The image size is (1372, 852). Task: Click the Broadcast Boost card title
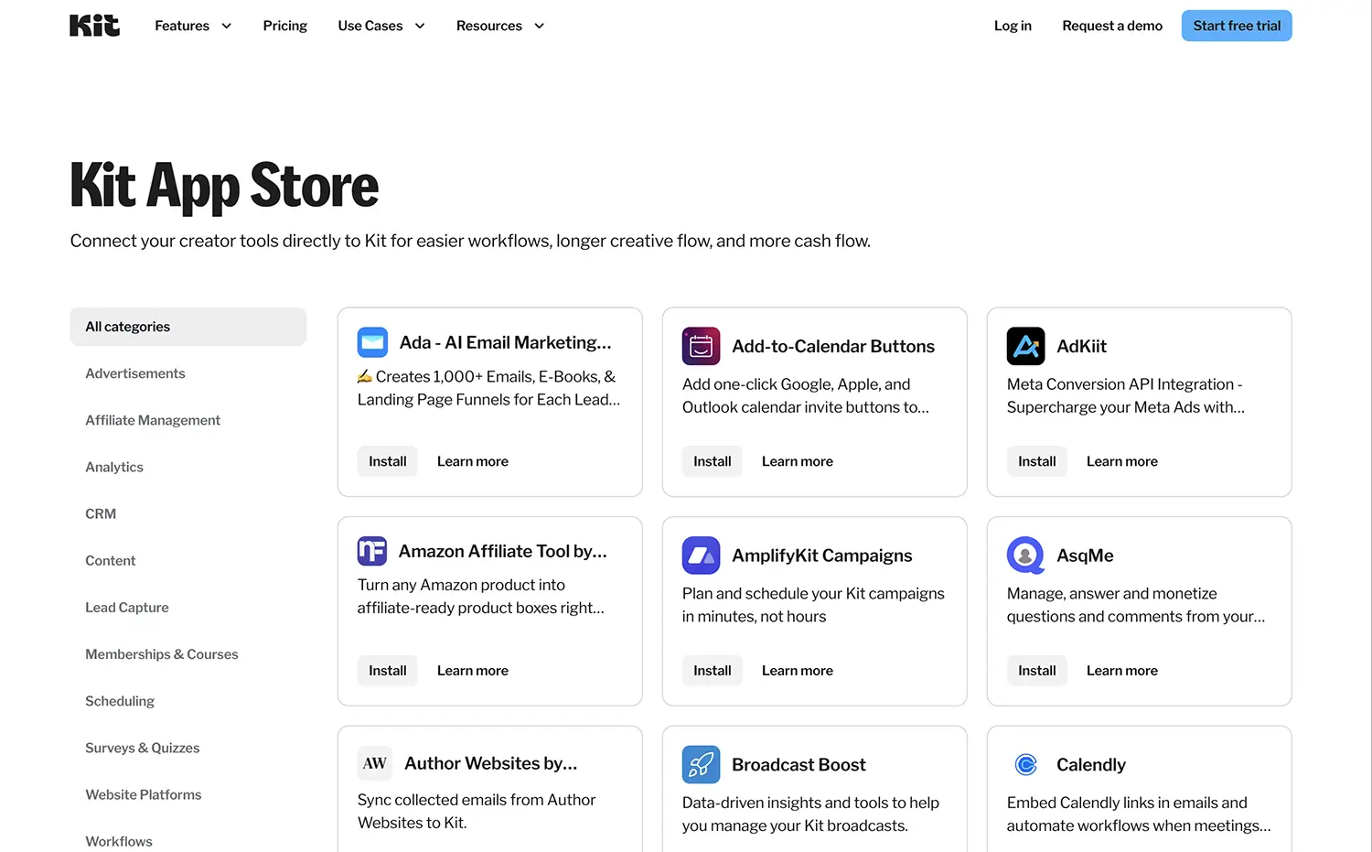[799, 764]
